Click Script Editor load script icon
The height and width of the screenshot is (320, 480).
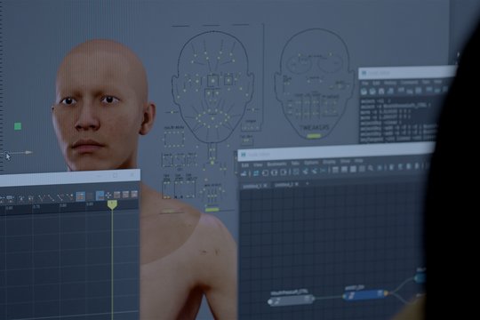coord(364,92)
